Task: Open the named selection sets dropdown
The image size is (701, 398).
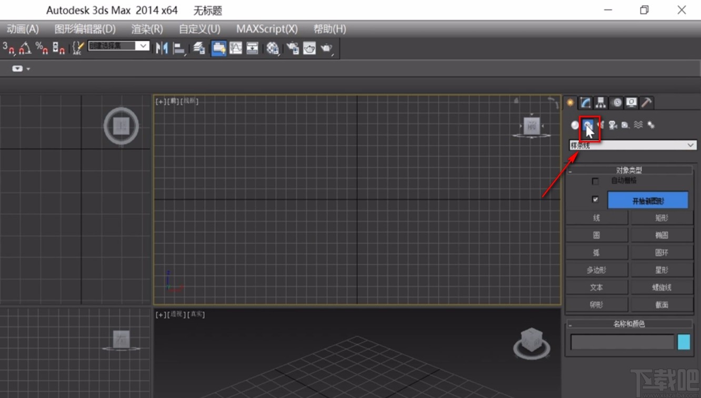Action: point(118,46)
